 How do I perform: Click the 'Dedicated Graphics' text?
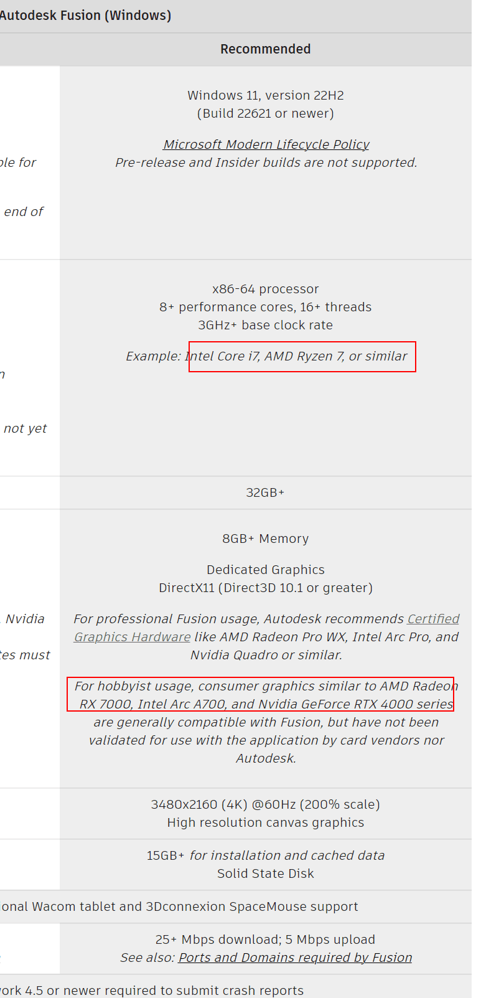pos(266,570)
